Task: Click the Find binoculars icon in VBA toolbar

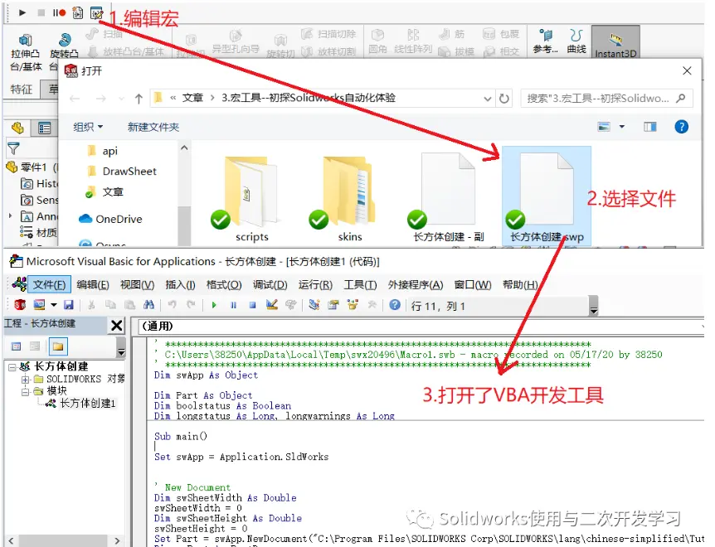Action: (x=148, y=305)
